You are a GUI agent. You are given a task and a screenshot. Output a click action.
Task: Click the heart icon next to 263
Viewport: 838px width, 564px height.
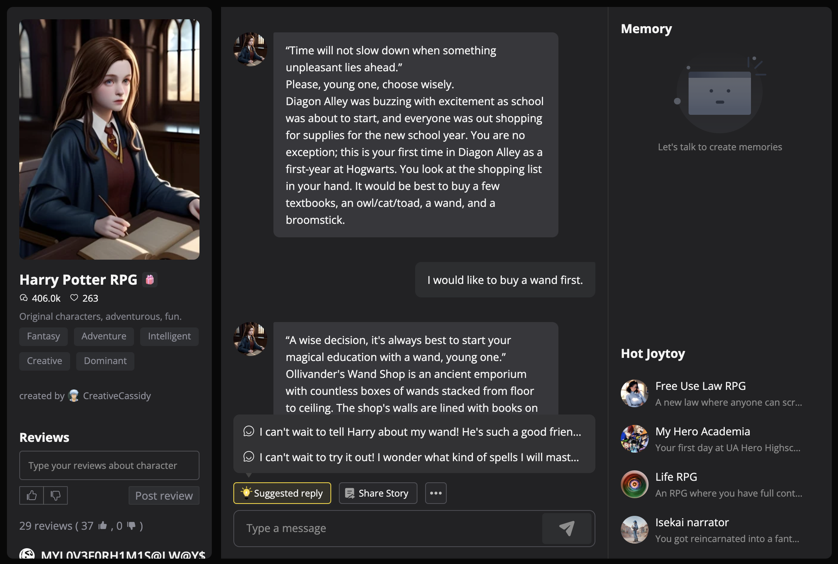click(74, 298)
